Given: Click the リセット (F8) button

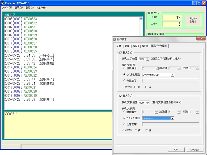Looking at the screenshot, I should pyautogui.click(x=193, y=20).
